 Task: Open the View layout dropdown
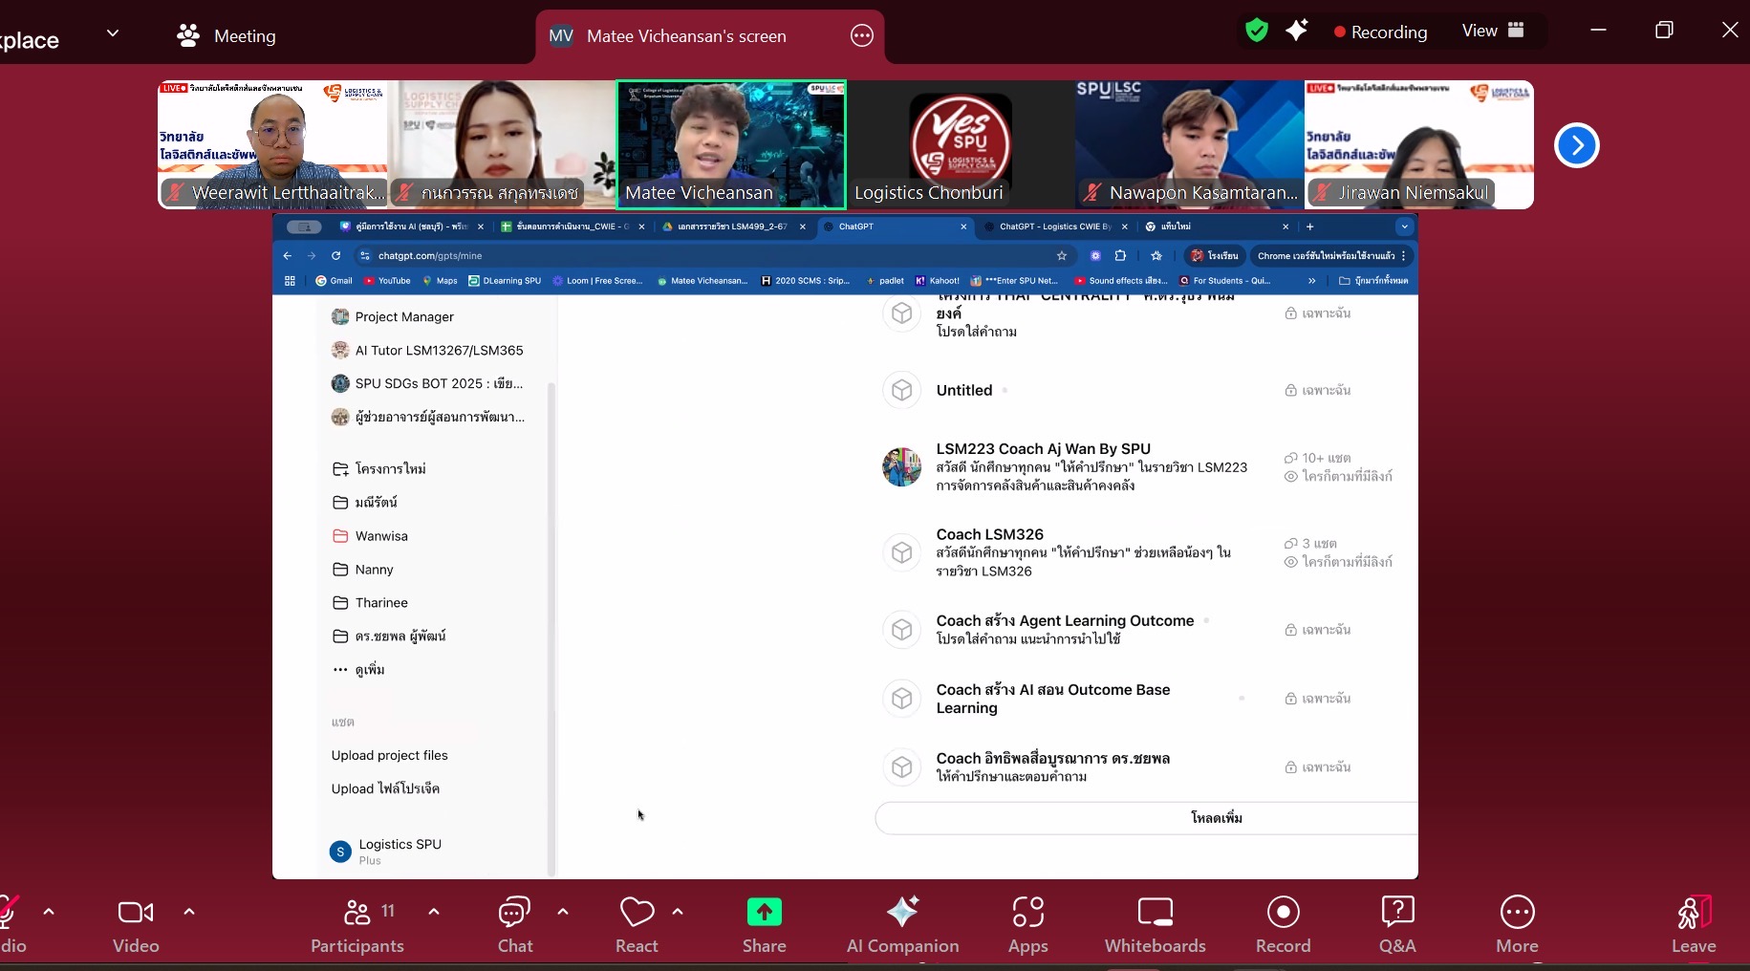pyautogui.click(x=1493, y=31)
